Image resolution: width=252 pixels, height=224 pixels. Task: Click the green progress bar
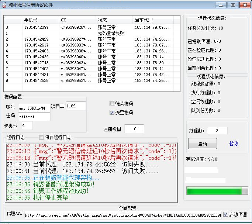point(217,191)
